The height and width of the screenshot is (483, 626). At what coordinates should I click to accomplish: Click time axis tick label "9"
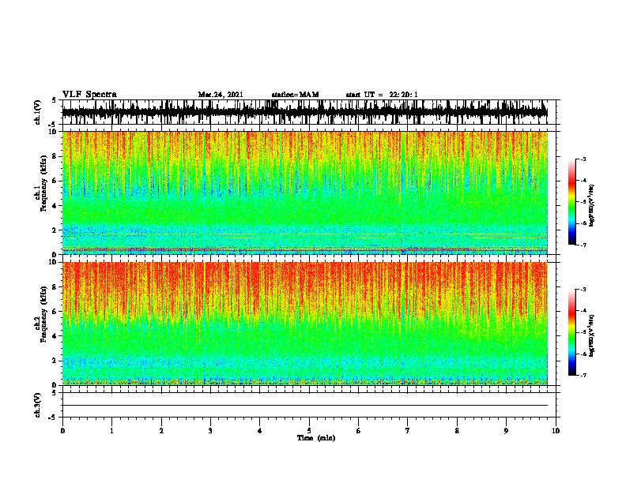(x=506, y=431)
